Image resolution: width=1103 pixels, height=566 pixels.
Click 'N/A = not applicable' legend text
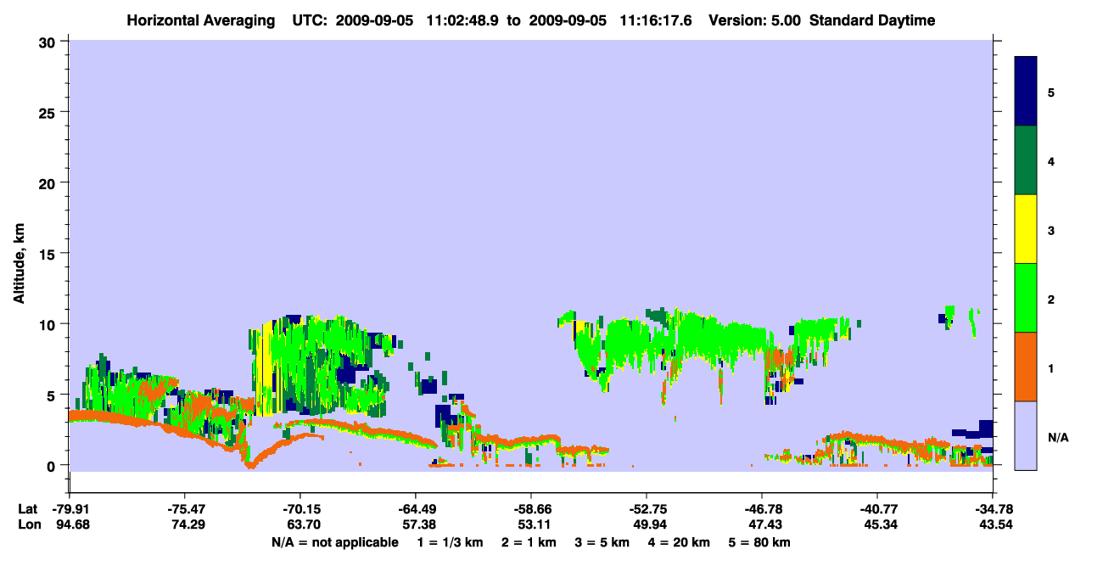click(335, 542)
